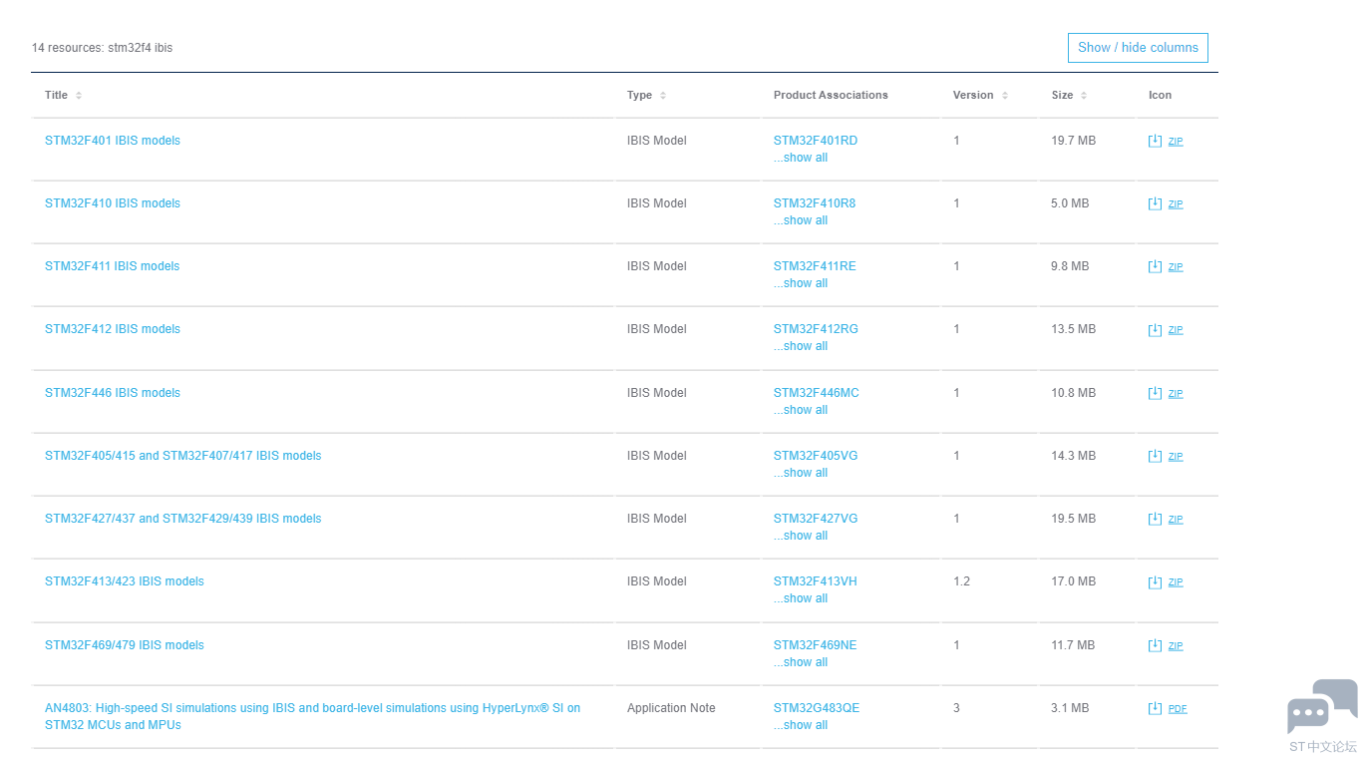1366x762 pixels.
Task: Visit the STM32F405VG product link
Action: point(816,456)
